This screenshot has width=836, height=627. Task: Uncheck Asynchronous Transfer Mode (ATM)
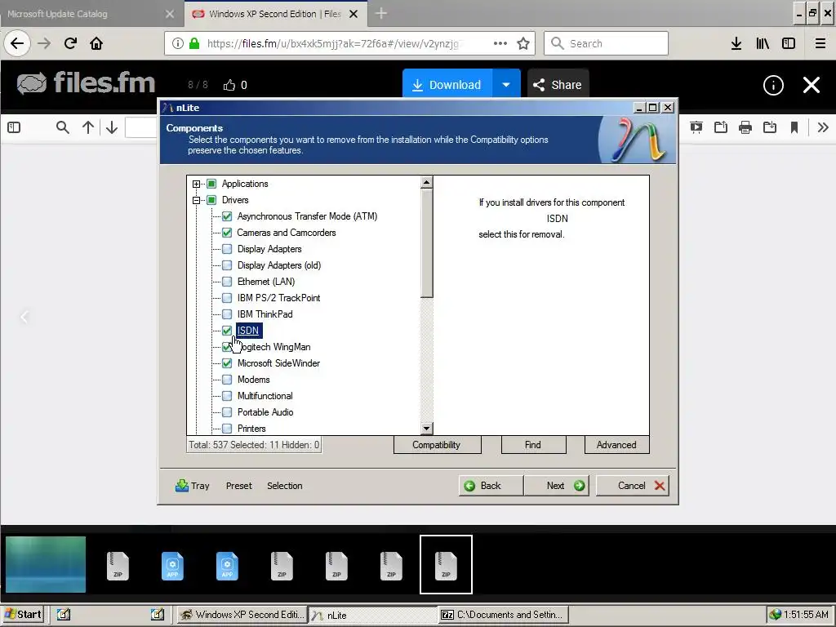click(x=227, y=216)
